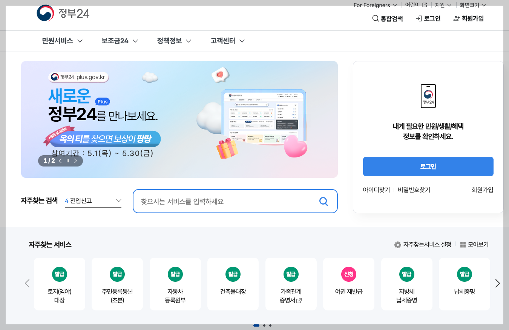The image size is (509, 330).
Task: Select the 주민등록등본(초본) issuance icon
Action: coord(117,284)
